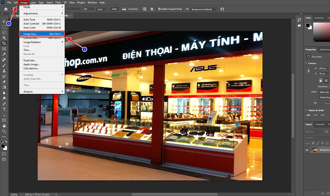This screenshot has width=330, height=196.
Task: Select the Gradient tool
Action: click(x=4, y=87)
